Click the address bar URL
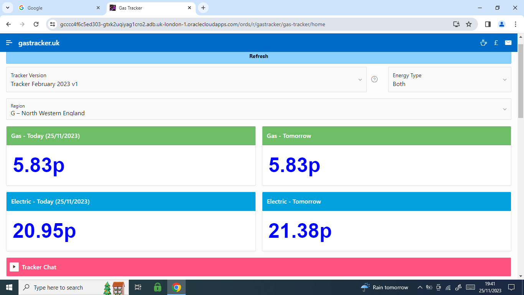This screenshot has height=295, width=524. click(x=193, y=24)
